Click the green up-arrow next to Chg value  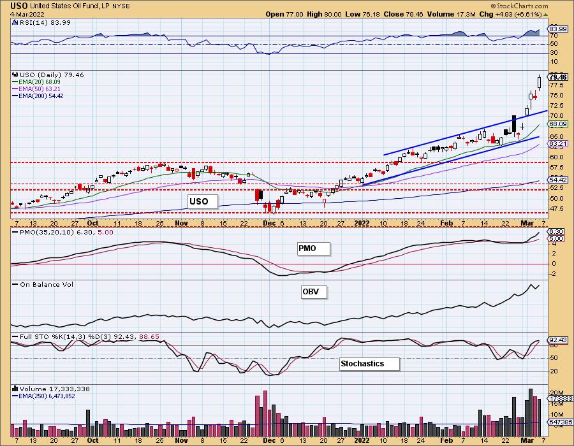pos(545,15)
